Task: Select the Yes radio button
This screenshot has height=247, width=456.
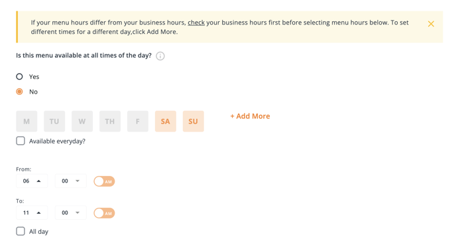Action: pyautogui.click(x=19, y=76)
